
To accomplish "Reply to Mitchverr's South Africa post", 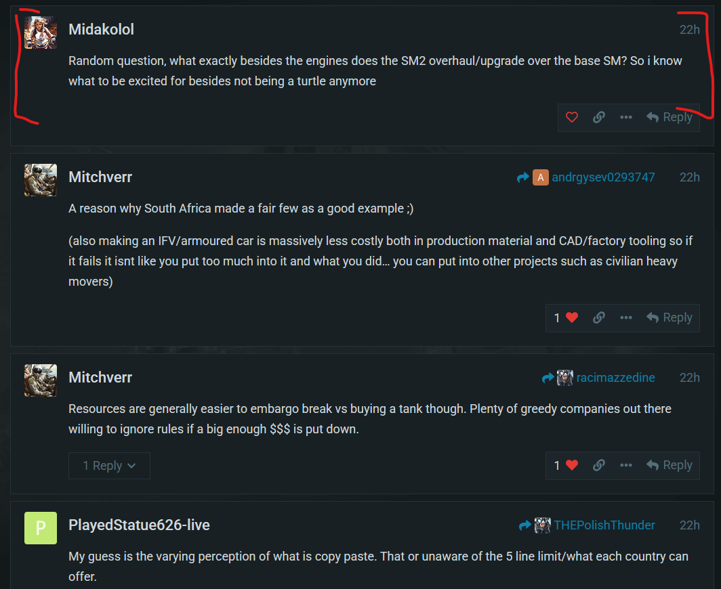I will point(669,318).
